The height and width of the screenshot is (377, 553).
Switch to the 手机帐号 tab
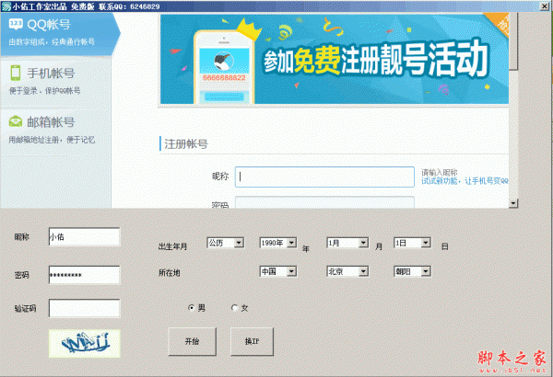[55, 81]
